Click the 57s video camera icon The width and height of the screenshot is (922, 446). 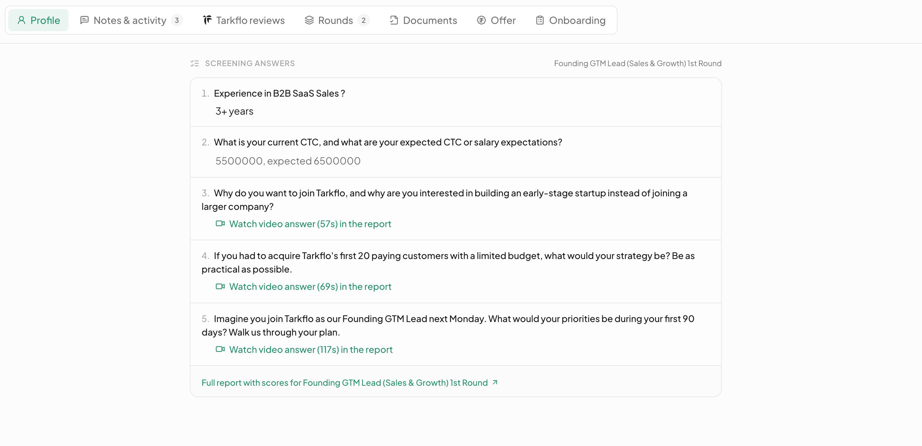pyautogui.click(x=220, y=223)
